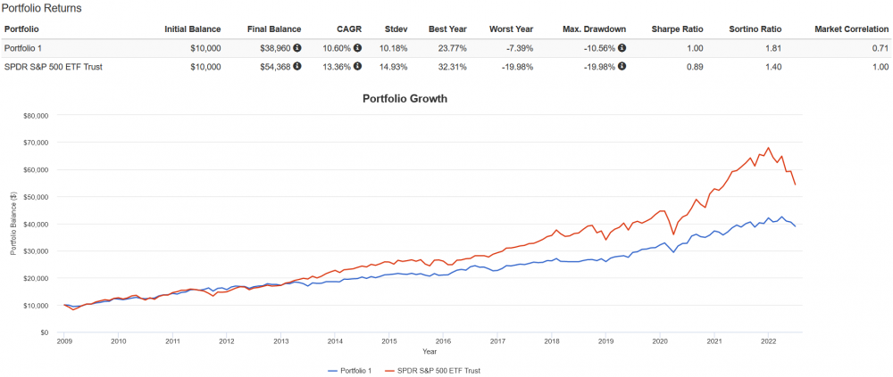Image resolution: width=893 pixels, height=377 pixels.
Task: Click info icon next to 10.60% CAGR
Action: 357,48
